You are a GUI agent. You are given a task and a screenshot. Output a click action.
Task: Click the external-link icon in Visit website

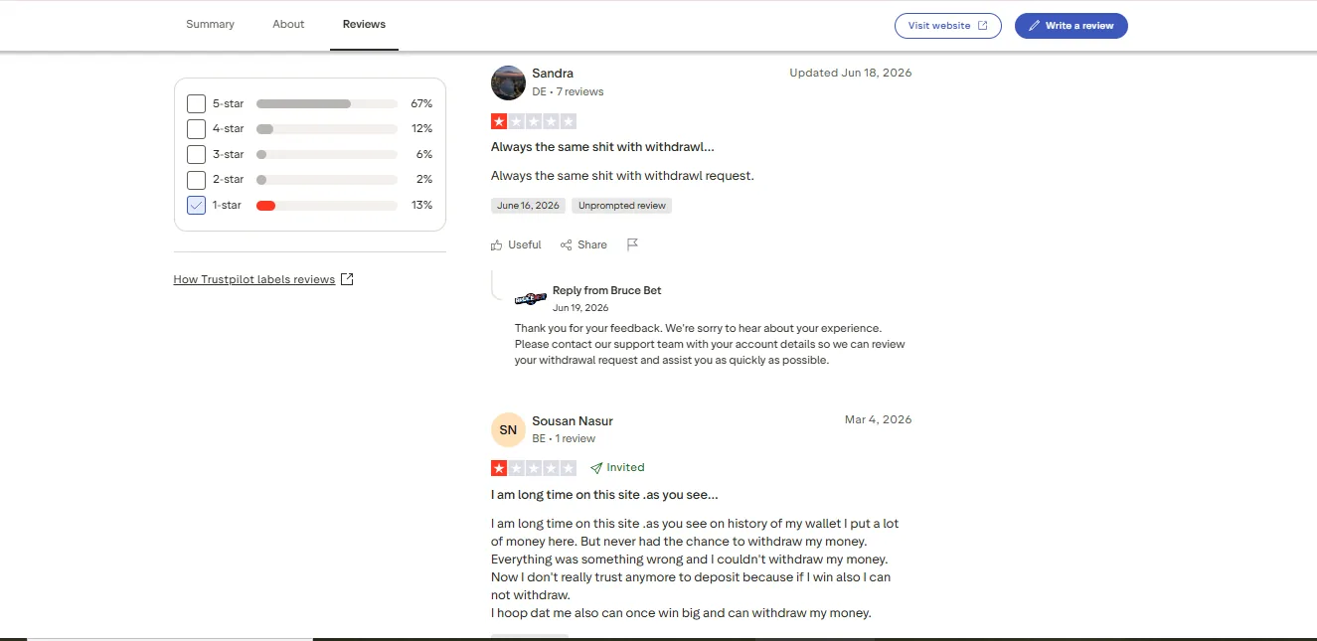point(983,26)
